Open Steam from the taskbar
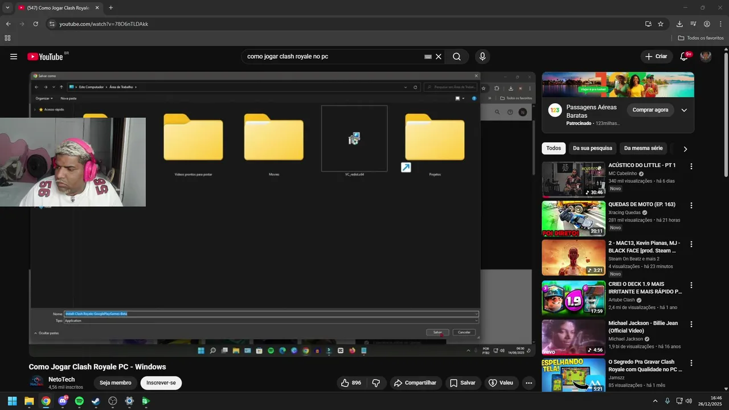This screenshot has width=729, height=410. tap(96, 401)
